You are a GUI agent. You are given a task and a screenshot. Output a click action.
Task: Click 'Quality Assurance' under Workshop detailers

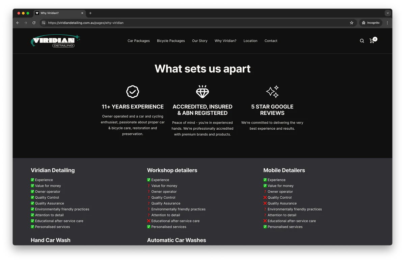pos(166,203)
